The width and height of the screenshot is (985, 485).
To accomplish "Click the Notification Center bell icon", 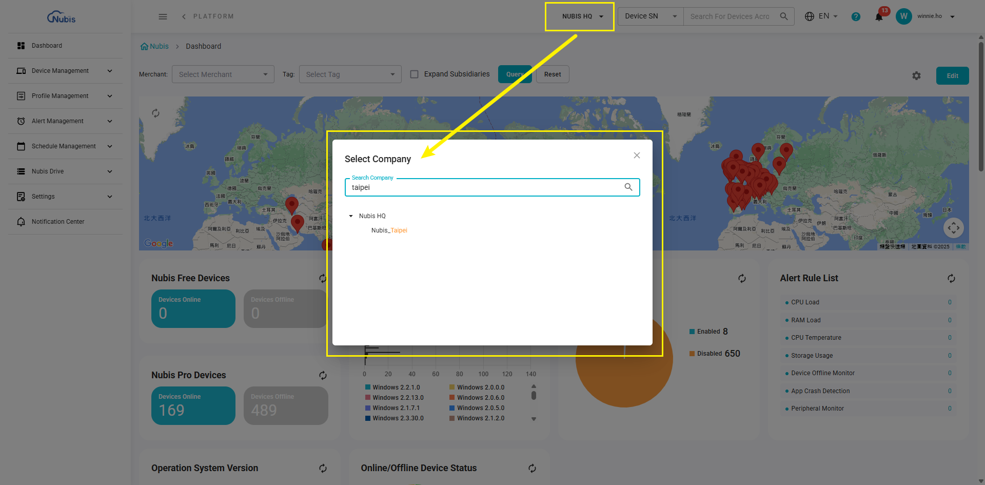I will click(x=21, y=222).
